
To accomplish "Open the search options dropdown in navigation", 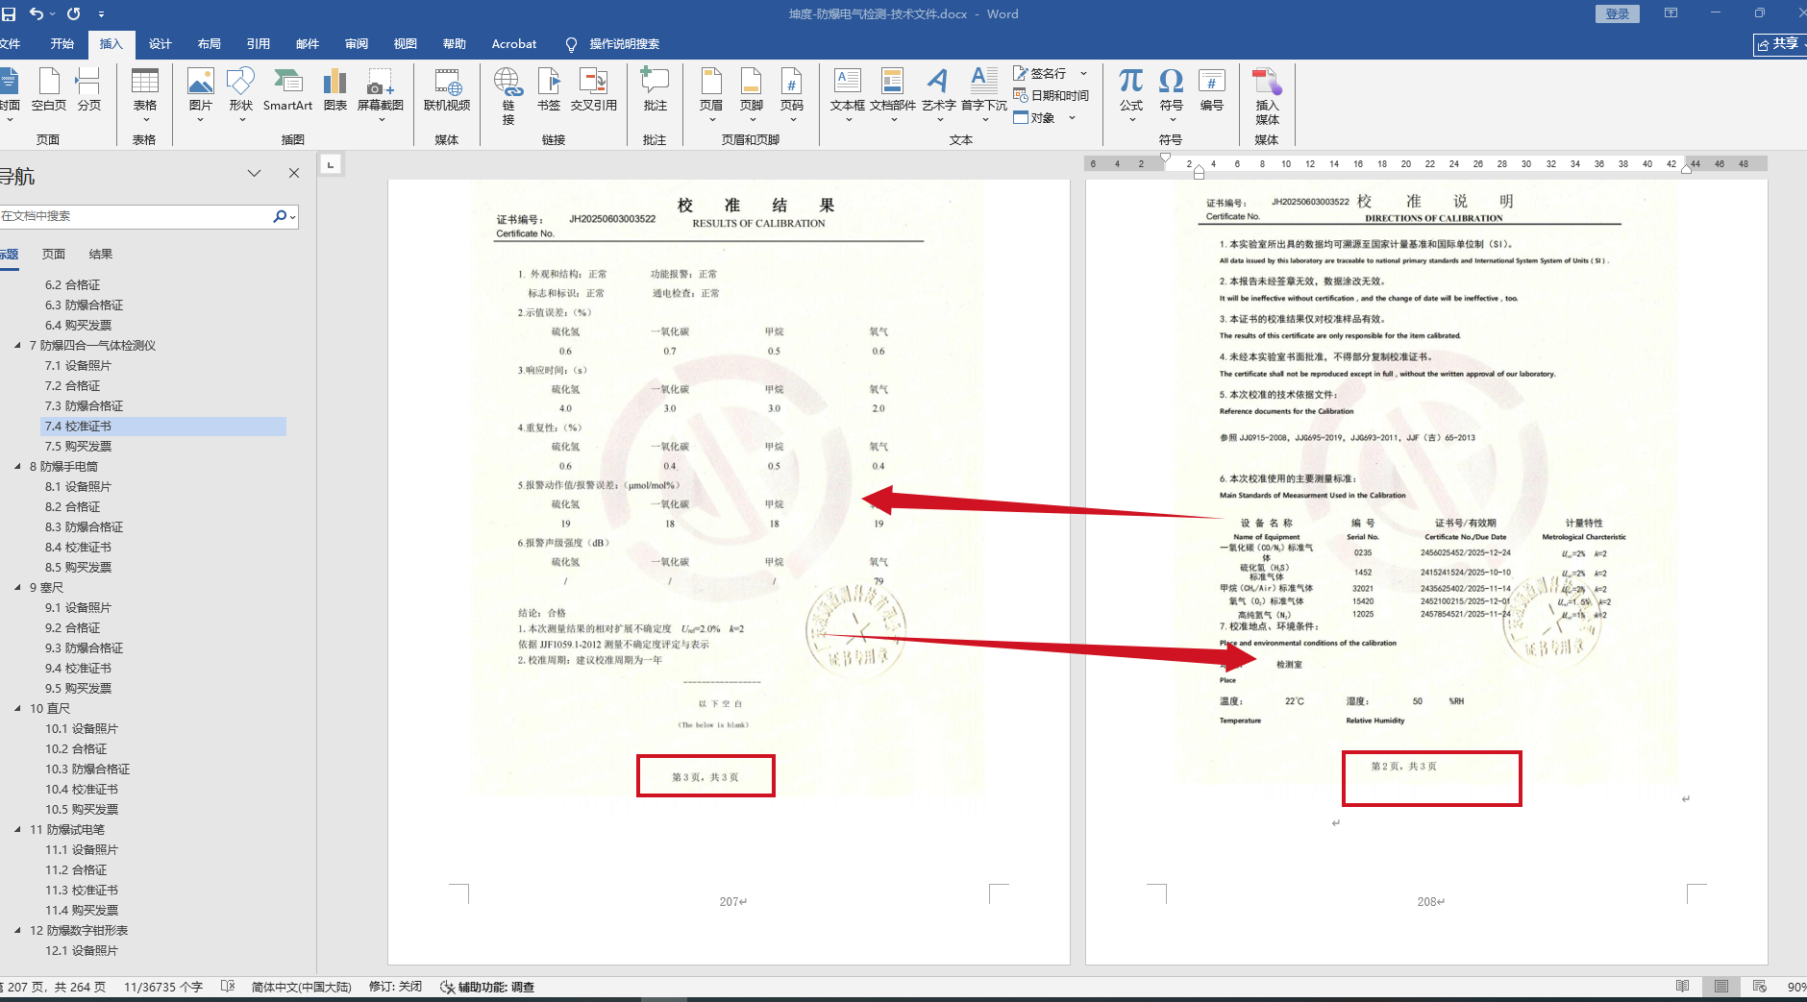I will (x=292, y=217).
